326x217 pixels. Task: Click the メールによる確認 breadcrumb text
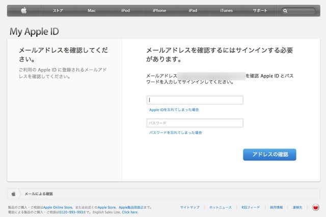(x=39, y=194)
